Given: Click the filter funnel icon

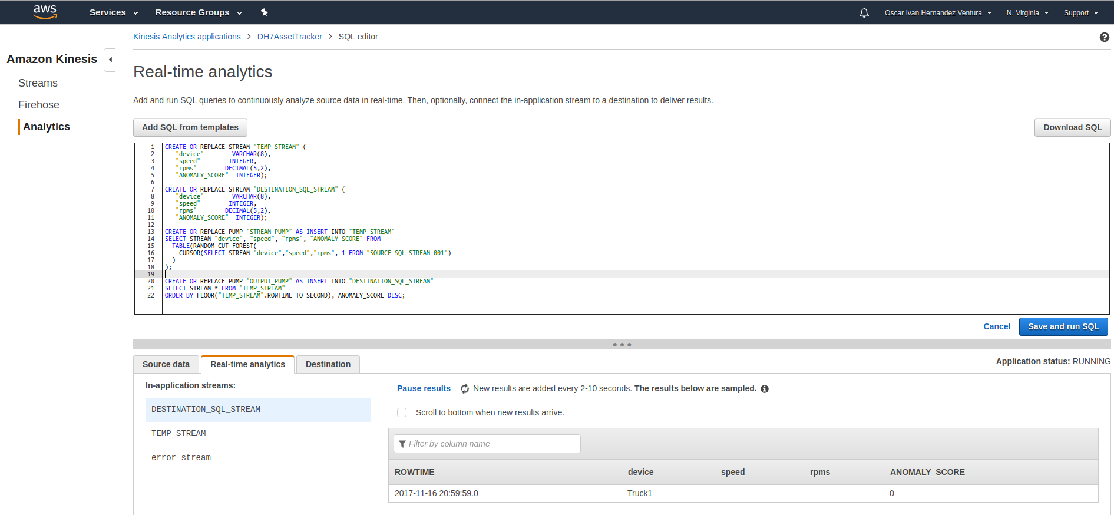Looking at the screenshot, I should pos(402,444).
